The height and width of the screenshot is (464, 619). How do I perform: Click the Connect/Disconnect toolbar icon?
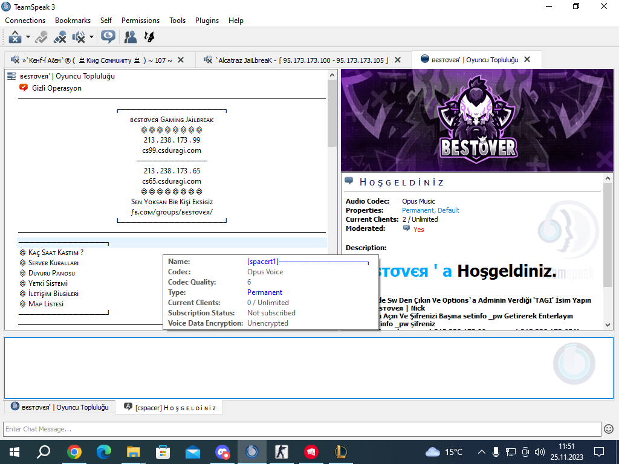[x=15, y=37]
